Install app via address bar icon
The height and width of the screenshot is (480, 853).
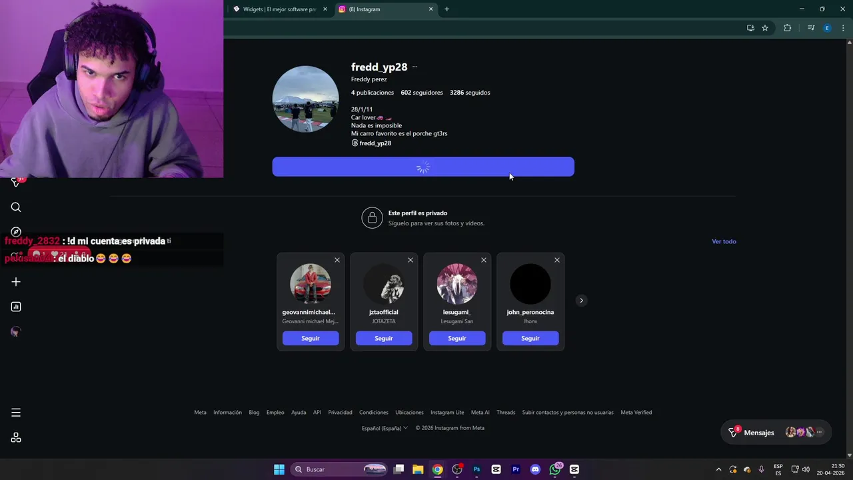(750, 28)
